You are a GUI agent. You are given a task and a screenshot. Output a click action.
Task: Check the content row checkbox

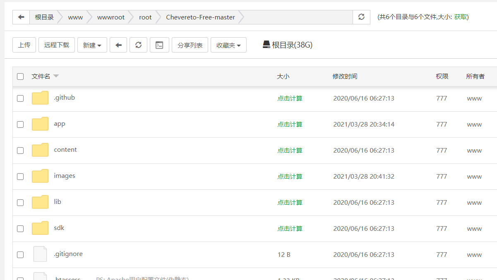pos(20,151)
